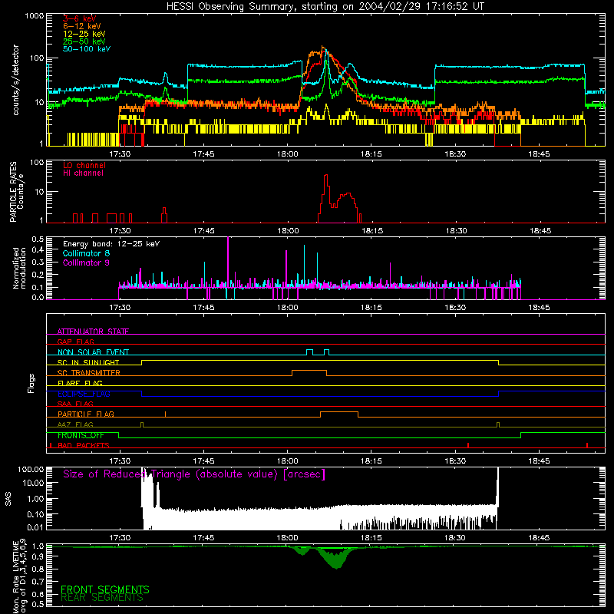This screenshot has width=614, height=614.
Task: Click the Normalized modulation axis title
Action: pos(18,268)
